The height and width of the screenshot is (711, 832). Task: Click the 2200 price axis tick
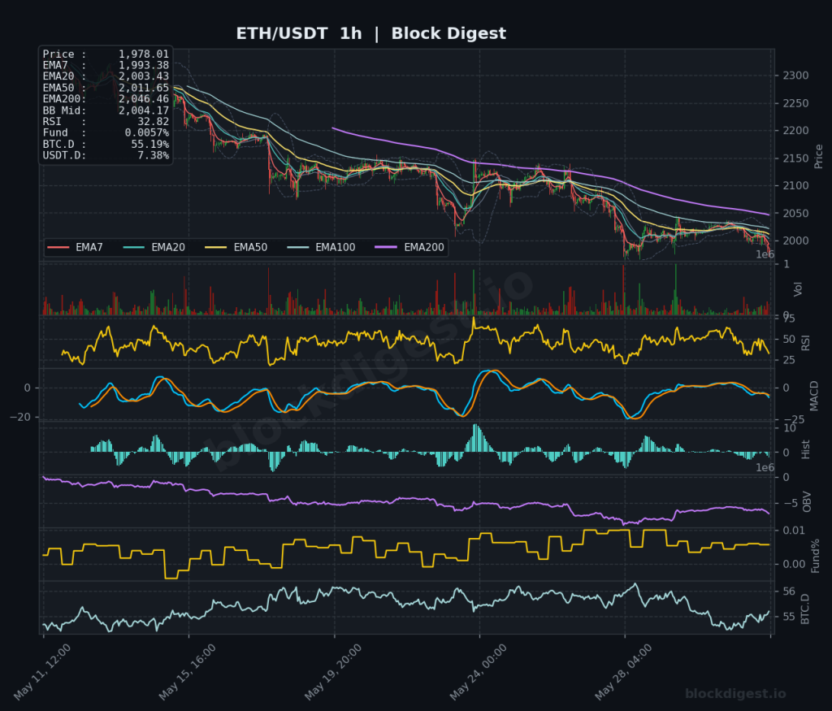point(795,131)
